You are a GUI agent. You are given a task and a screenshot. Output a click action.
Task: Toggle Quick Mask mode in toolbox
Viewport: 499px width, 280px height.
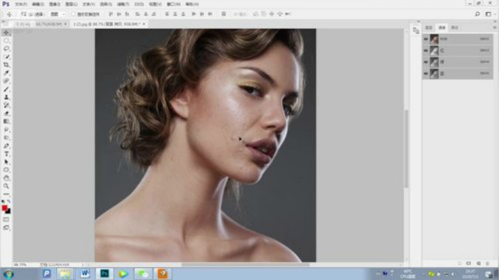[x=6, y=220]
